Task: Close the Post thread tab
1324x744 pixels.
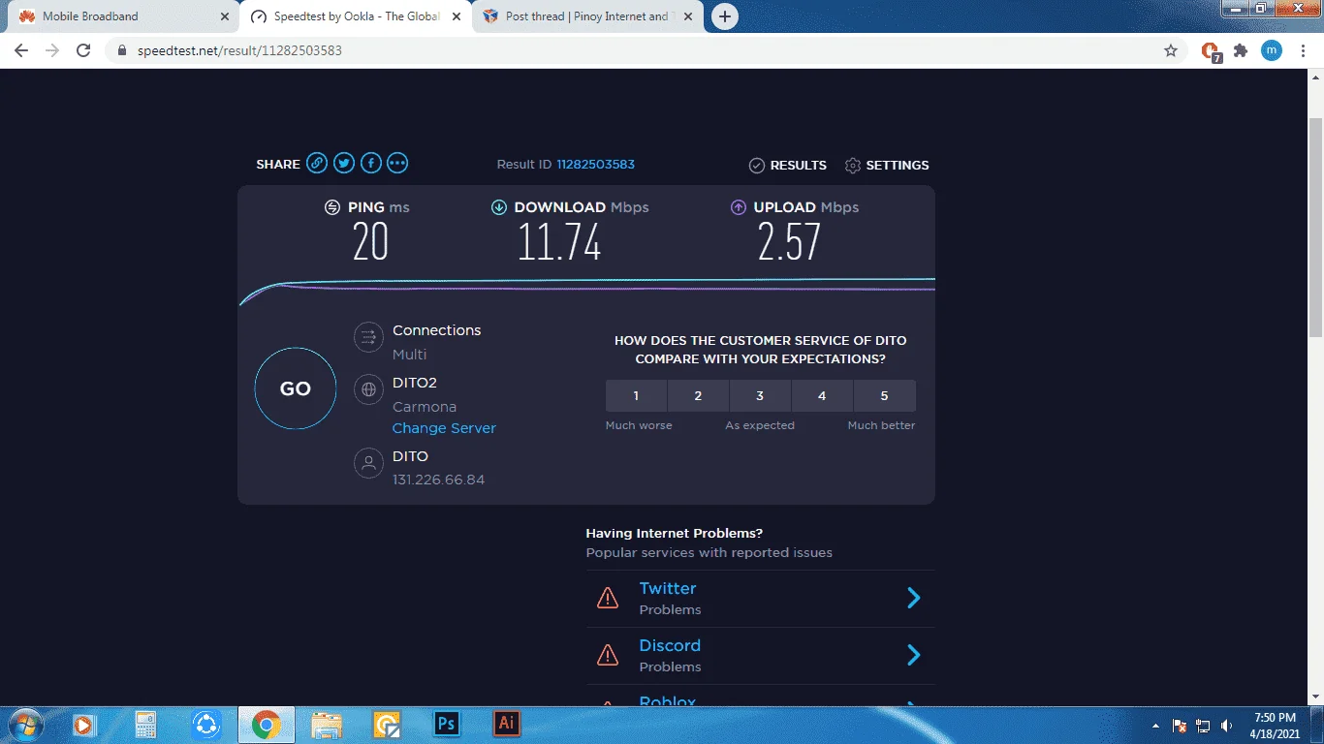Action: tap(689, 16)
